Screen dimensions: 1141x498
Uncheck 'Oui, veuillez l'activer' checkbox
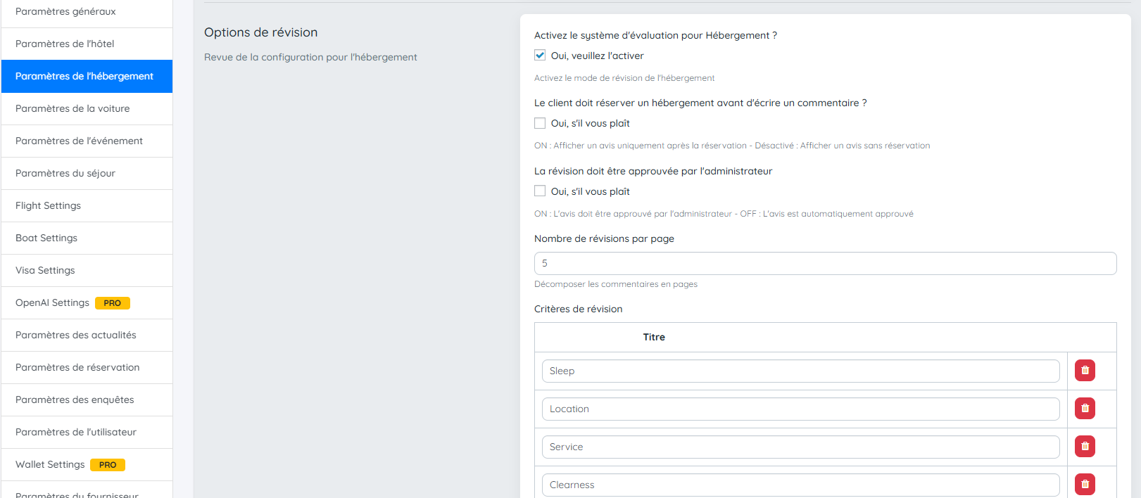pyautogui.click(x=540, y=56)
